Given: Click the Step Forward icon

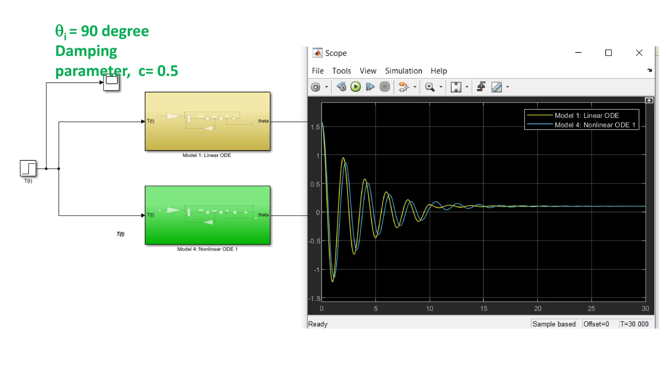Looking at the screenshot, I should pyautogui.click(x=370, y=87).
